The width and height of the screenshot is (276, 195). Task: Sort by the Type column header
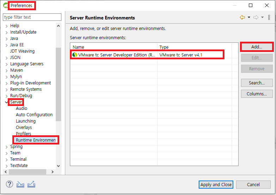[x=194, y=47]
